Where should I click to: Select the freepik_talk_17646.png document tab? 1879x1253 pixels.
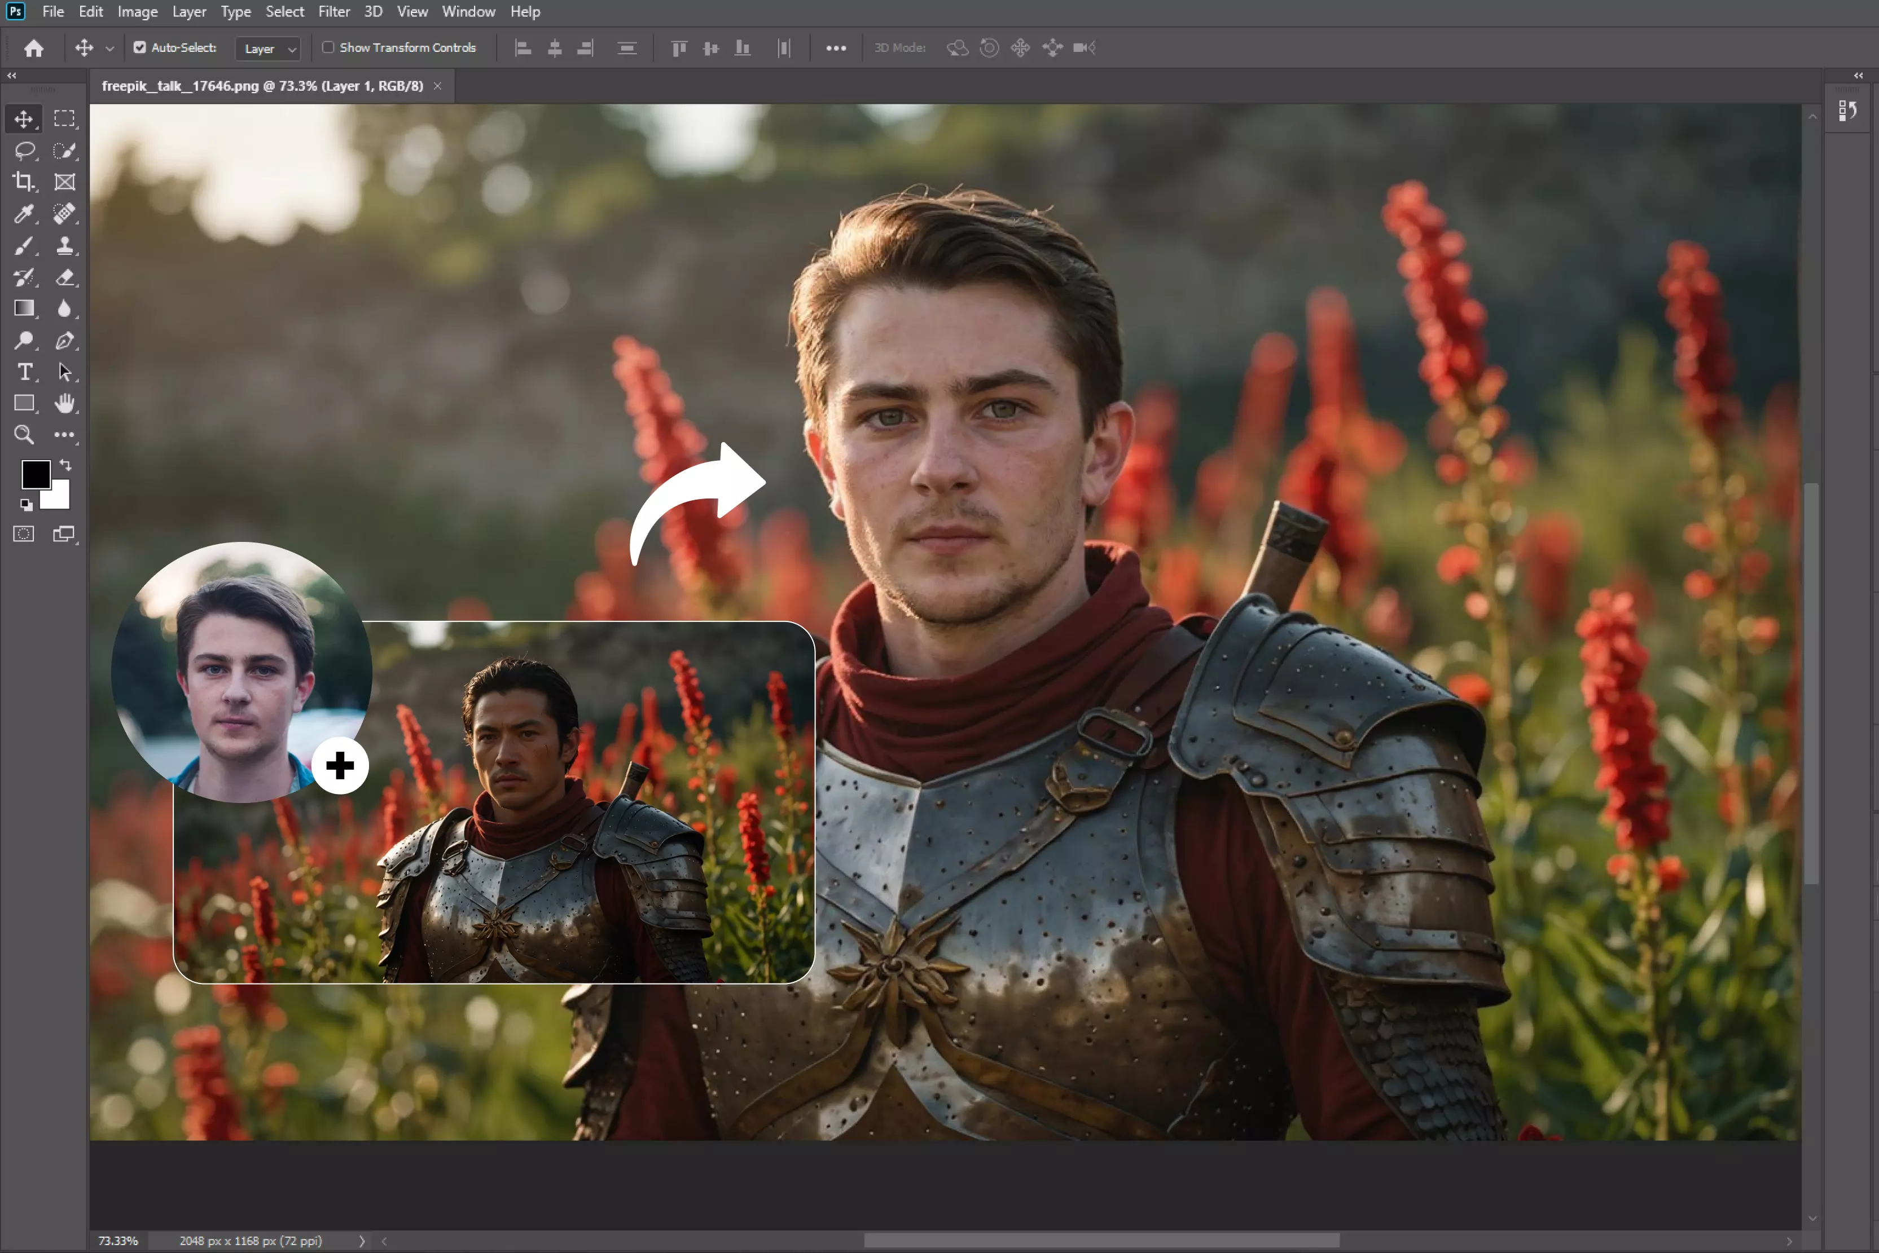pos(262,86)
